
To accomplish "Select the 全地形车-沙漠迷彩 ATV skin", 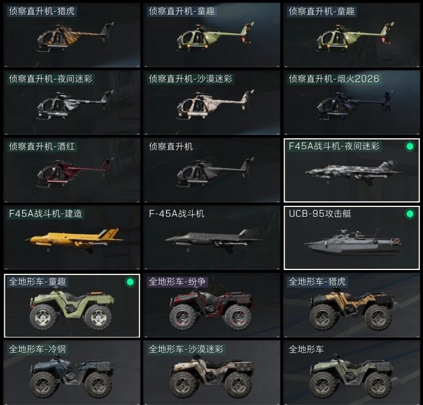I will point(212,373).
